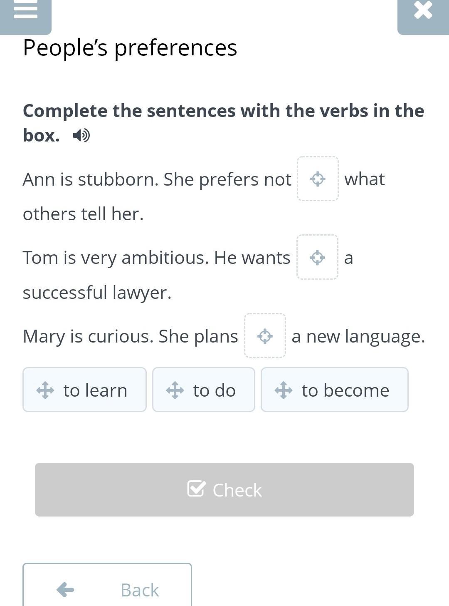This screenshot has height=606, width=449.
Task: Click the move handle on 'to learn'
Action: point(45,390)
